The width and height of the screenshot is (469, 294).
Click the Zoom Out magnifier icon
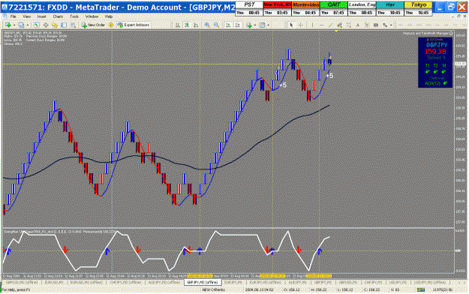coord(216,25)
